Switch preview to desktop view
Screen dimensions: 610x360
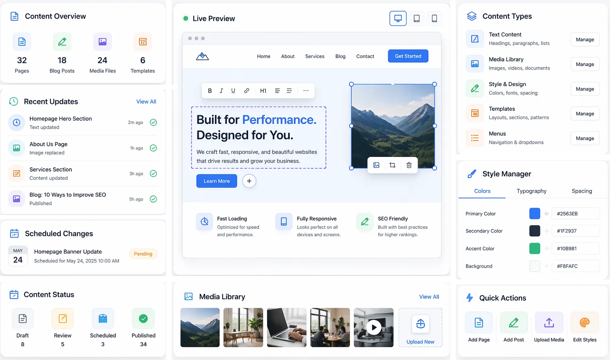coord(398,18)
